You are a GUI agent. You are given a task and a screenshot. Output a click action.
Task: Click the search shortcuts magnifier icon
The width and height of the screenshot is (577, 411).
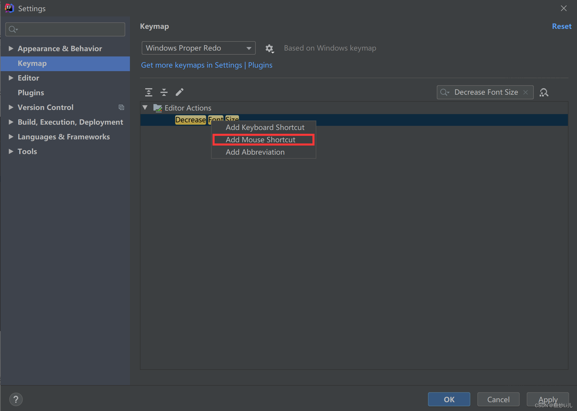545,93
